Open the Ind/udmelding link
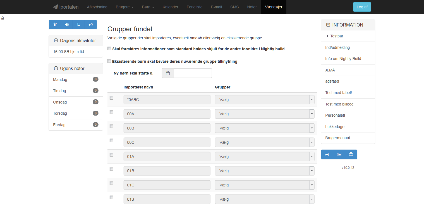The image size is (424, 204). (348, 47)
